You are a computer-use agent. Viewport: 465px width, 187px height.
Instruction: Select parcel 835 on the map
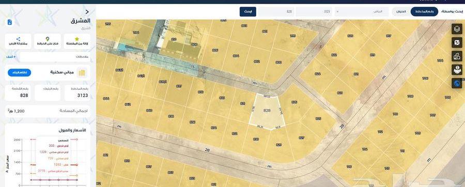coord(201,92)
